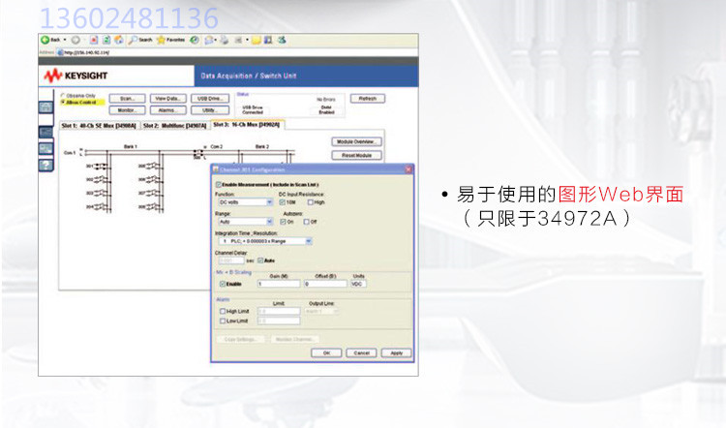Viewport: 726px width, 428px height.
Task: Click Apply in channel configuration dialog
Action: tap(396, 353)
